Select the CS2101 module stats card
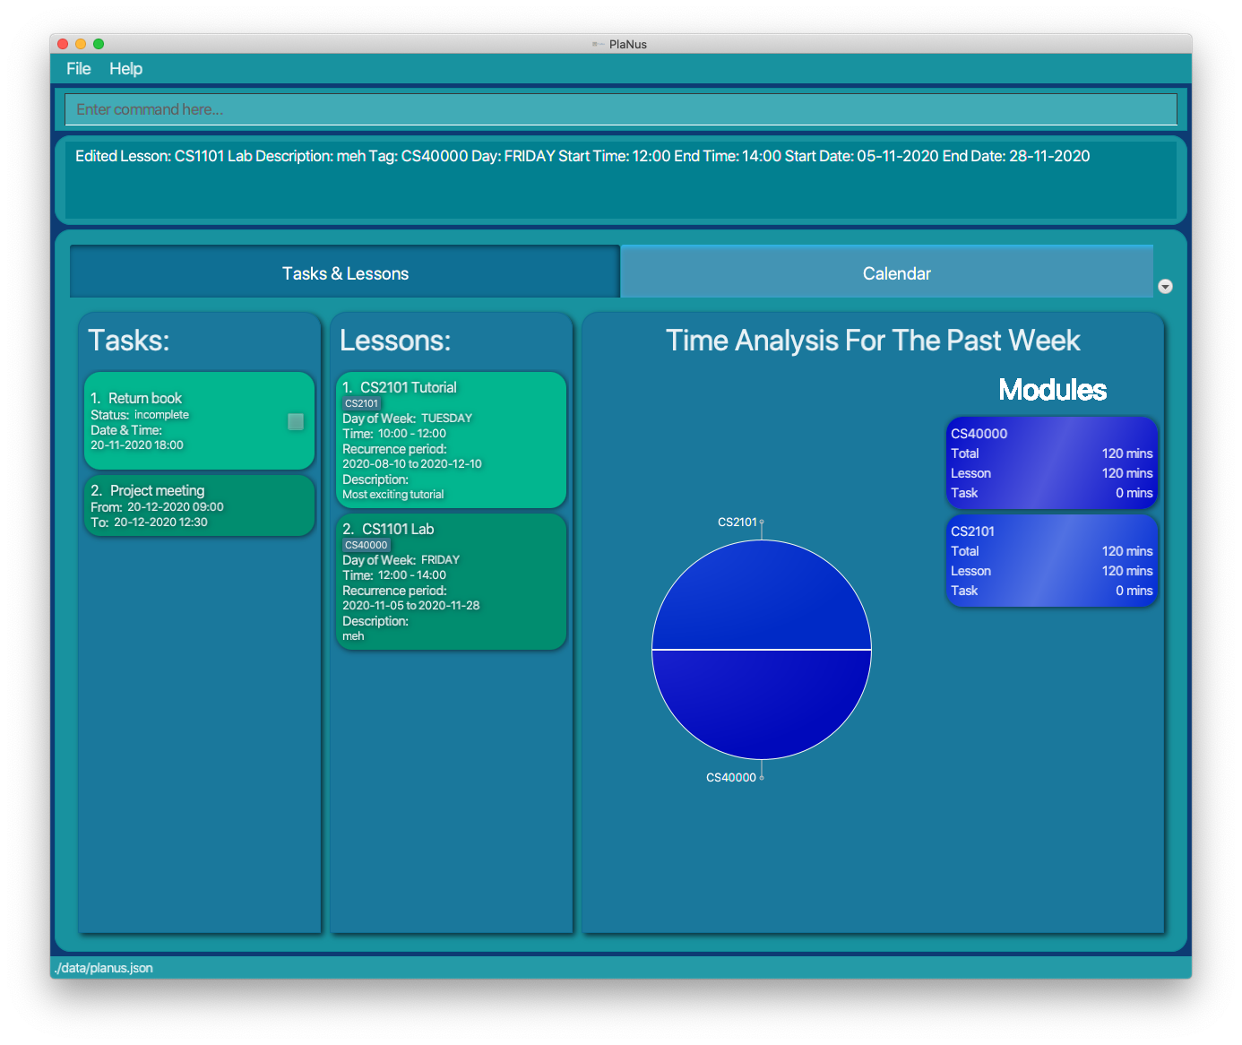This screenshot has height=1045, width=1242. click(1052, 560)
